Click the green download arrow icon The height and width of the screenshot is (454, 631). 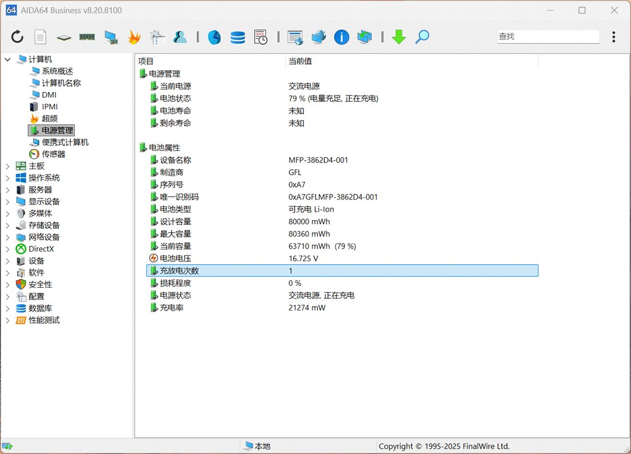(x=399, y=37)
